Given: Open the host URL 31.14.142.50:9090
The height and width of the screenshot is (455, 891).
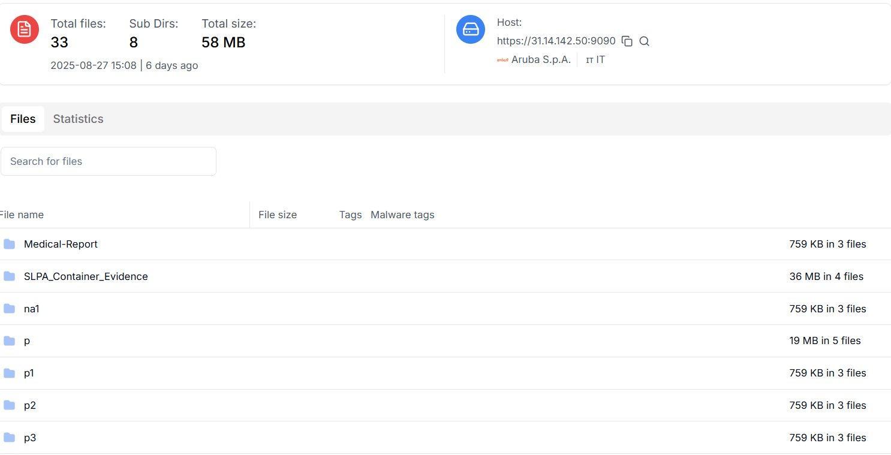Looking at the screenshot, I should click(x=556, y=41).
